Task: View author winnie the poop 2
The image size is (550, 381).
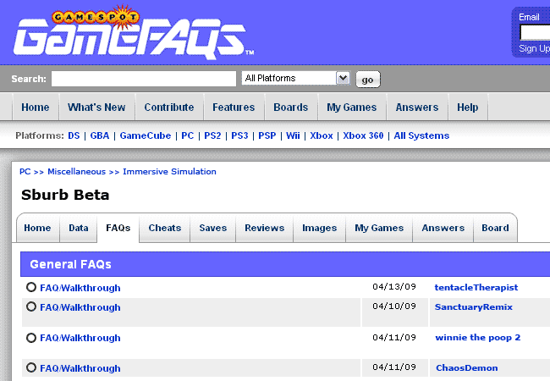Action: [x=477, y=337]
